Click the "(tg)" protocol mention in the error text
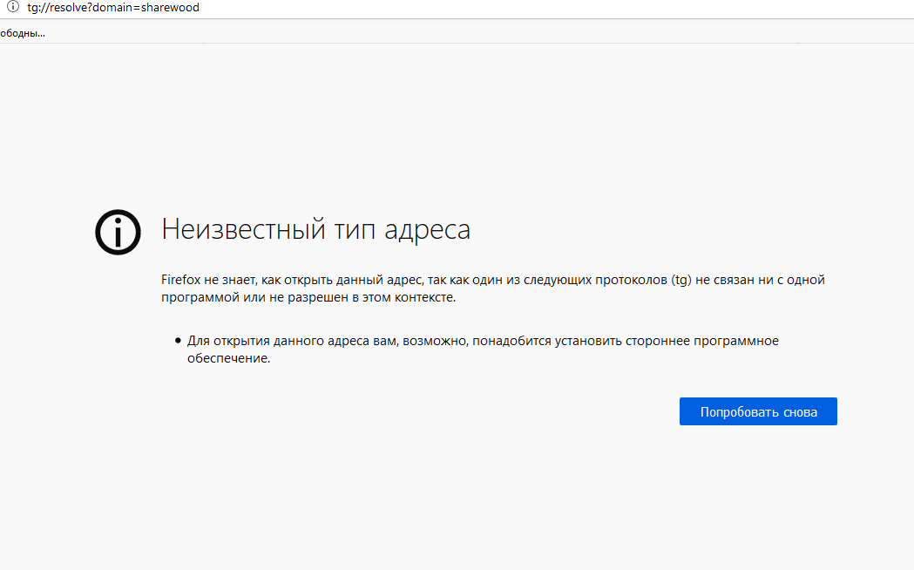The height and width of the screenshot is (570, 914). [682, 280]
